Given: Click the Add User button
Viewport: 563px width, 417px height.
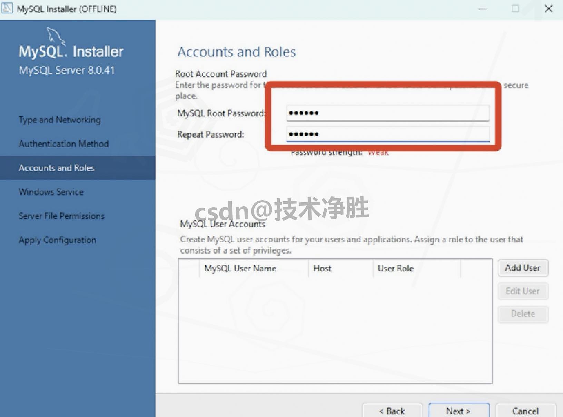Looking at the screenshot, I should tap(523, 268).
